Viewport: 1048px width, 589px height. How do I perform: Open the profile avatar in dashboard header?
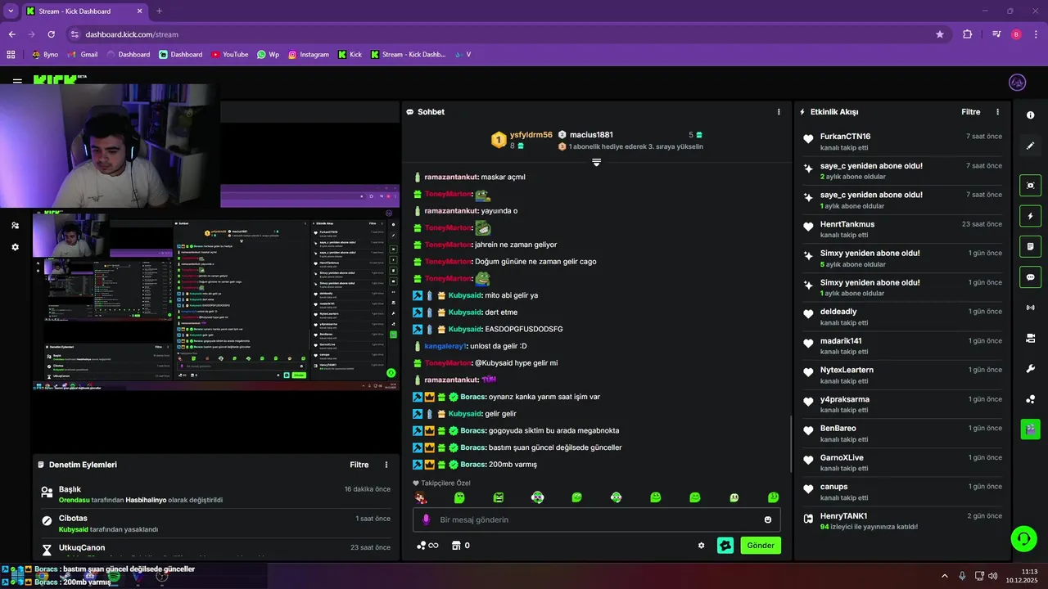tap(1017, 83)
